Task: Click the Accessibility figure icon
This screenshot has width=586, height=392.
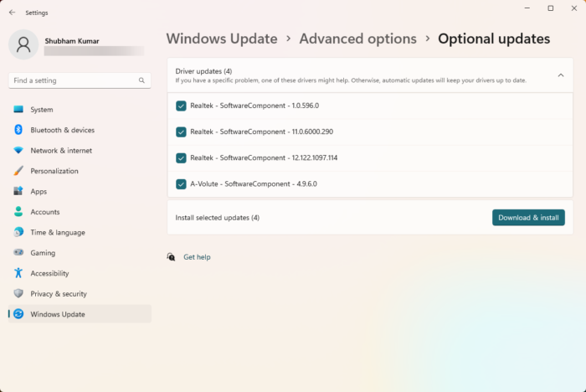Action: click(x=18, y=273)
